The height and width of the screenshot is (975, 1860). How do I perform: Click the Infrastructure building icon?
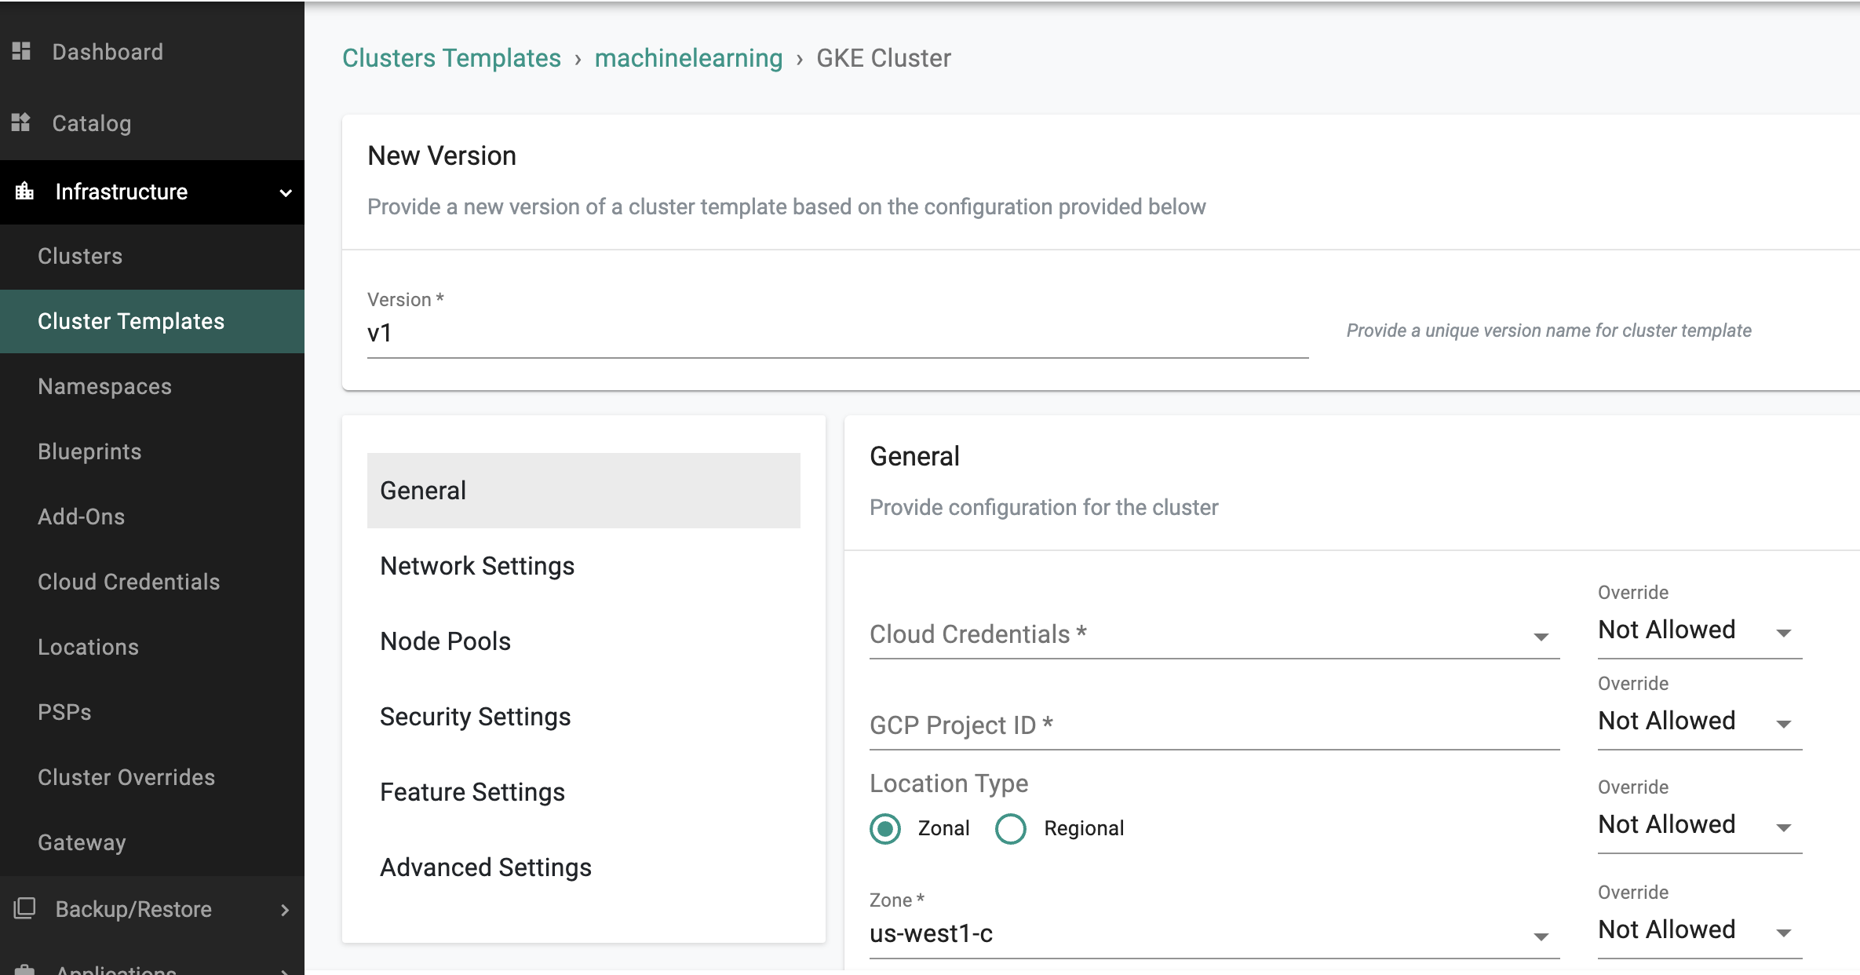24,191
